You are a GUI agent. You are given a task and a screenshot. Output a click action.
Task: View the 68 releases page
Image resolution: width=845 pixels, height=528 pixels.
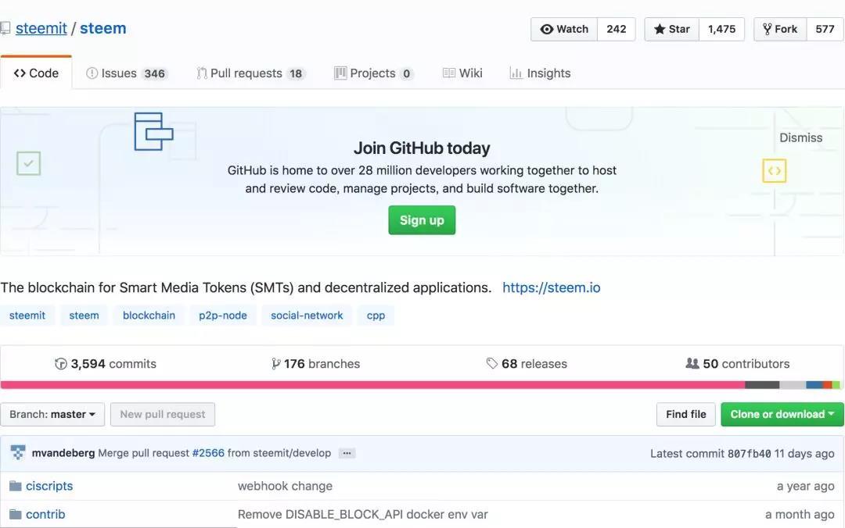527,364
